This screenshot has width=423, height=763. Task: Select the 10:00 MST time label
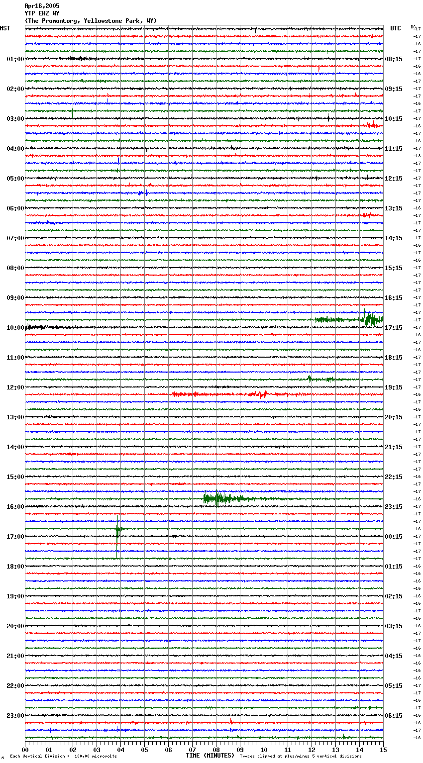coord(15,328)
